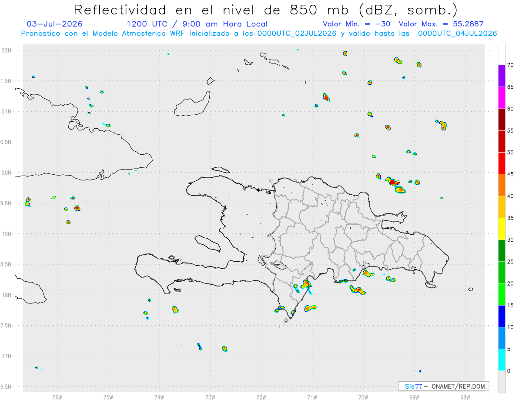Viewport: 522px width, 403px height.
Task: Select the dark blue 10–15 dBZ color band
Action: (x=502, y=316)
